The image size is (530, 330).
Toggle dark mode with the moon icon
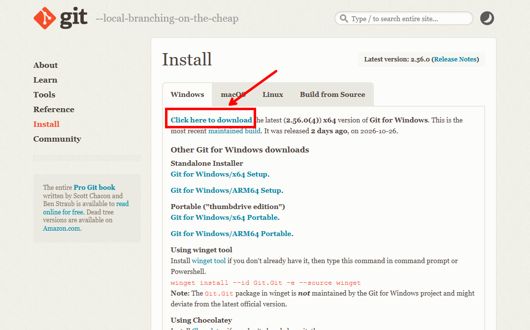tap(487, 18)
